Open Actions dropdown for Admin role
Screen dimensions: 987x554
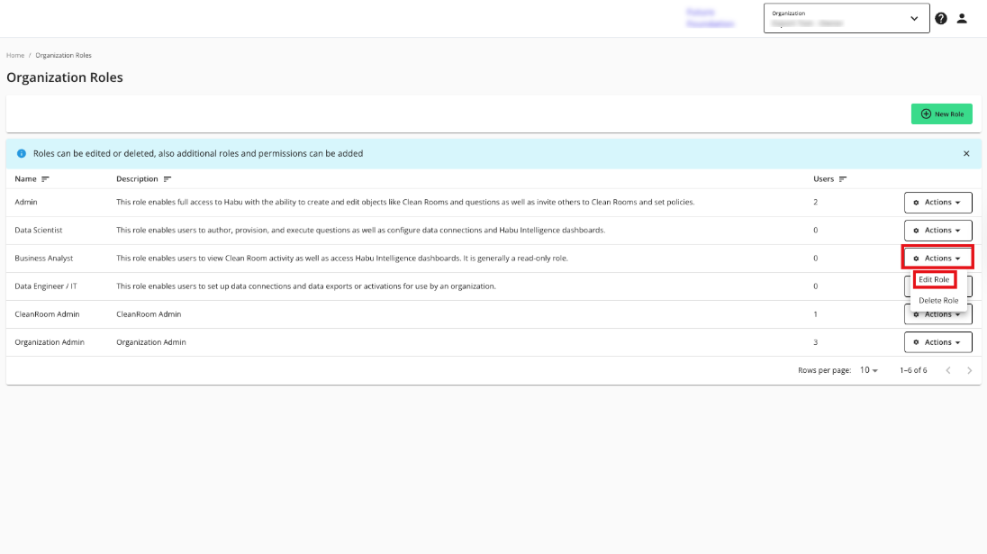pos(937,203)
